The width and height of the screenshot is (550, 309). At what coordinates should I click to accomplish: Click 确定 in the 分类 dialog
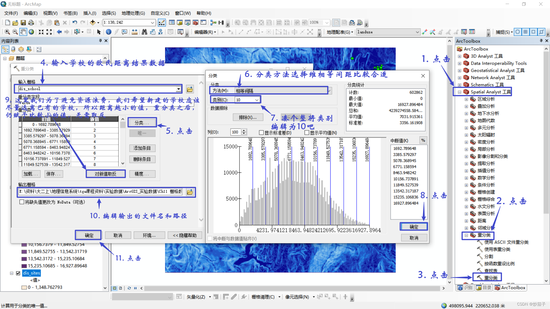(x=414, y=227)
